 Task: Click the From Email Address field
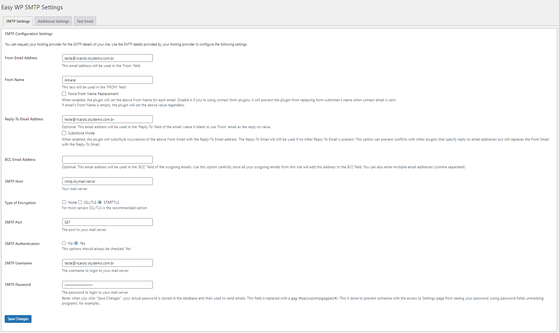pos(107,58)
